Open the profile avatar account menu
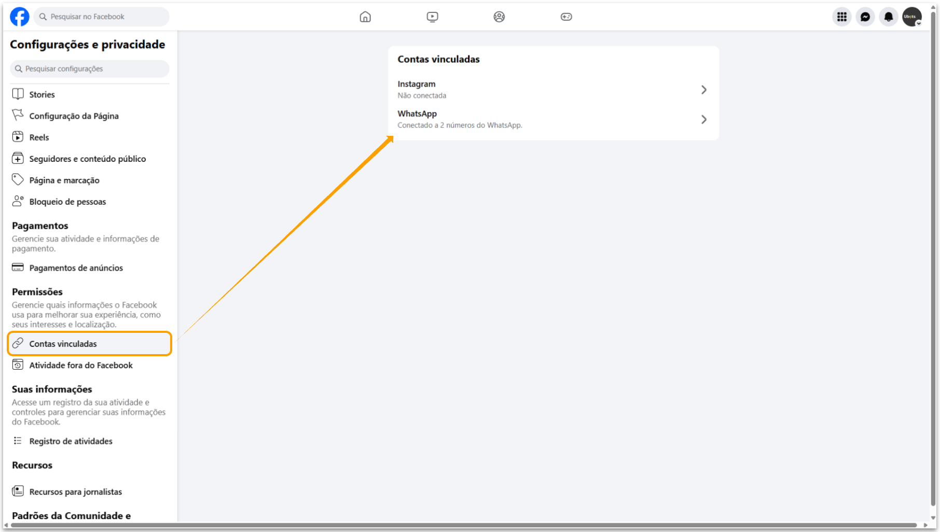940x532 pixels. tap(912, 17)
